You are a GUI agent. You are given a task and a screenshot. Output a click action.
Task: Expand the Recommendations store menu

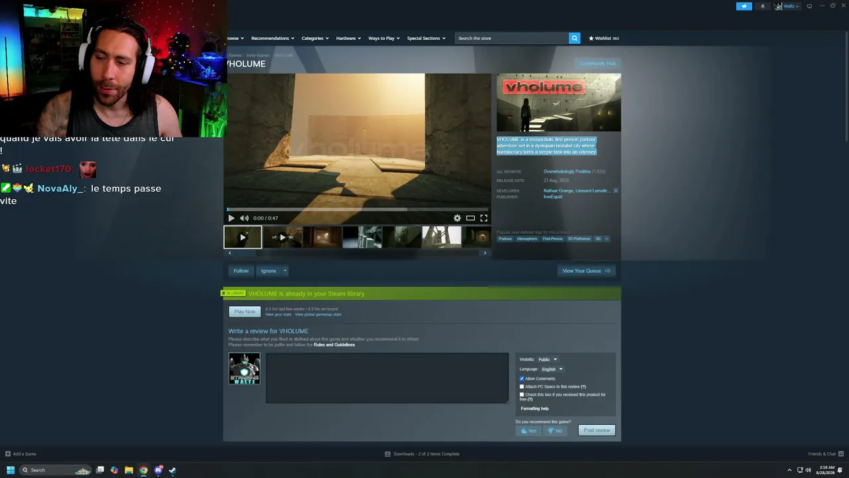[273, 39]
